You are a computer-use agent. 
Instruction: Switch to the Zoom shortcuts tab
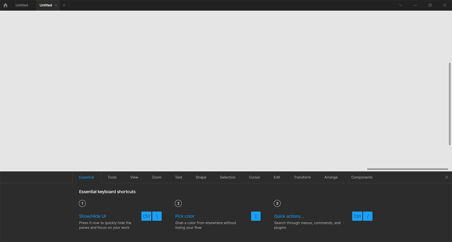pos(156,177)
